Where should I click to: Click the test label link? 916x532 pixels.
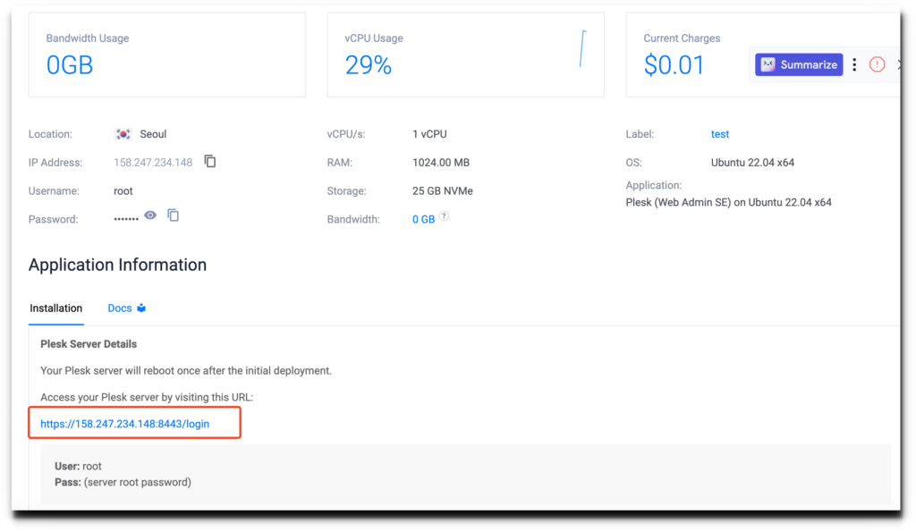pyautogui.click(x=720, y=134)
